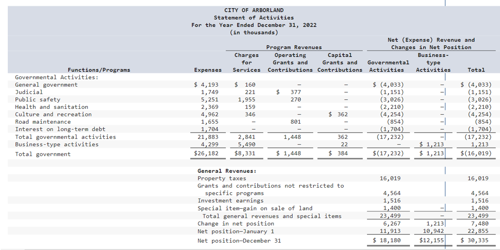Select the Functions/Programs column header
The width and height of the screenshot is (500, 250).
99,70
